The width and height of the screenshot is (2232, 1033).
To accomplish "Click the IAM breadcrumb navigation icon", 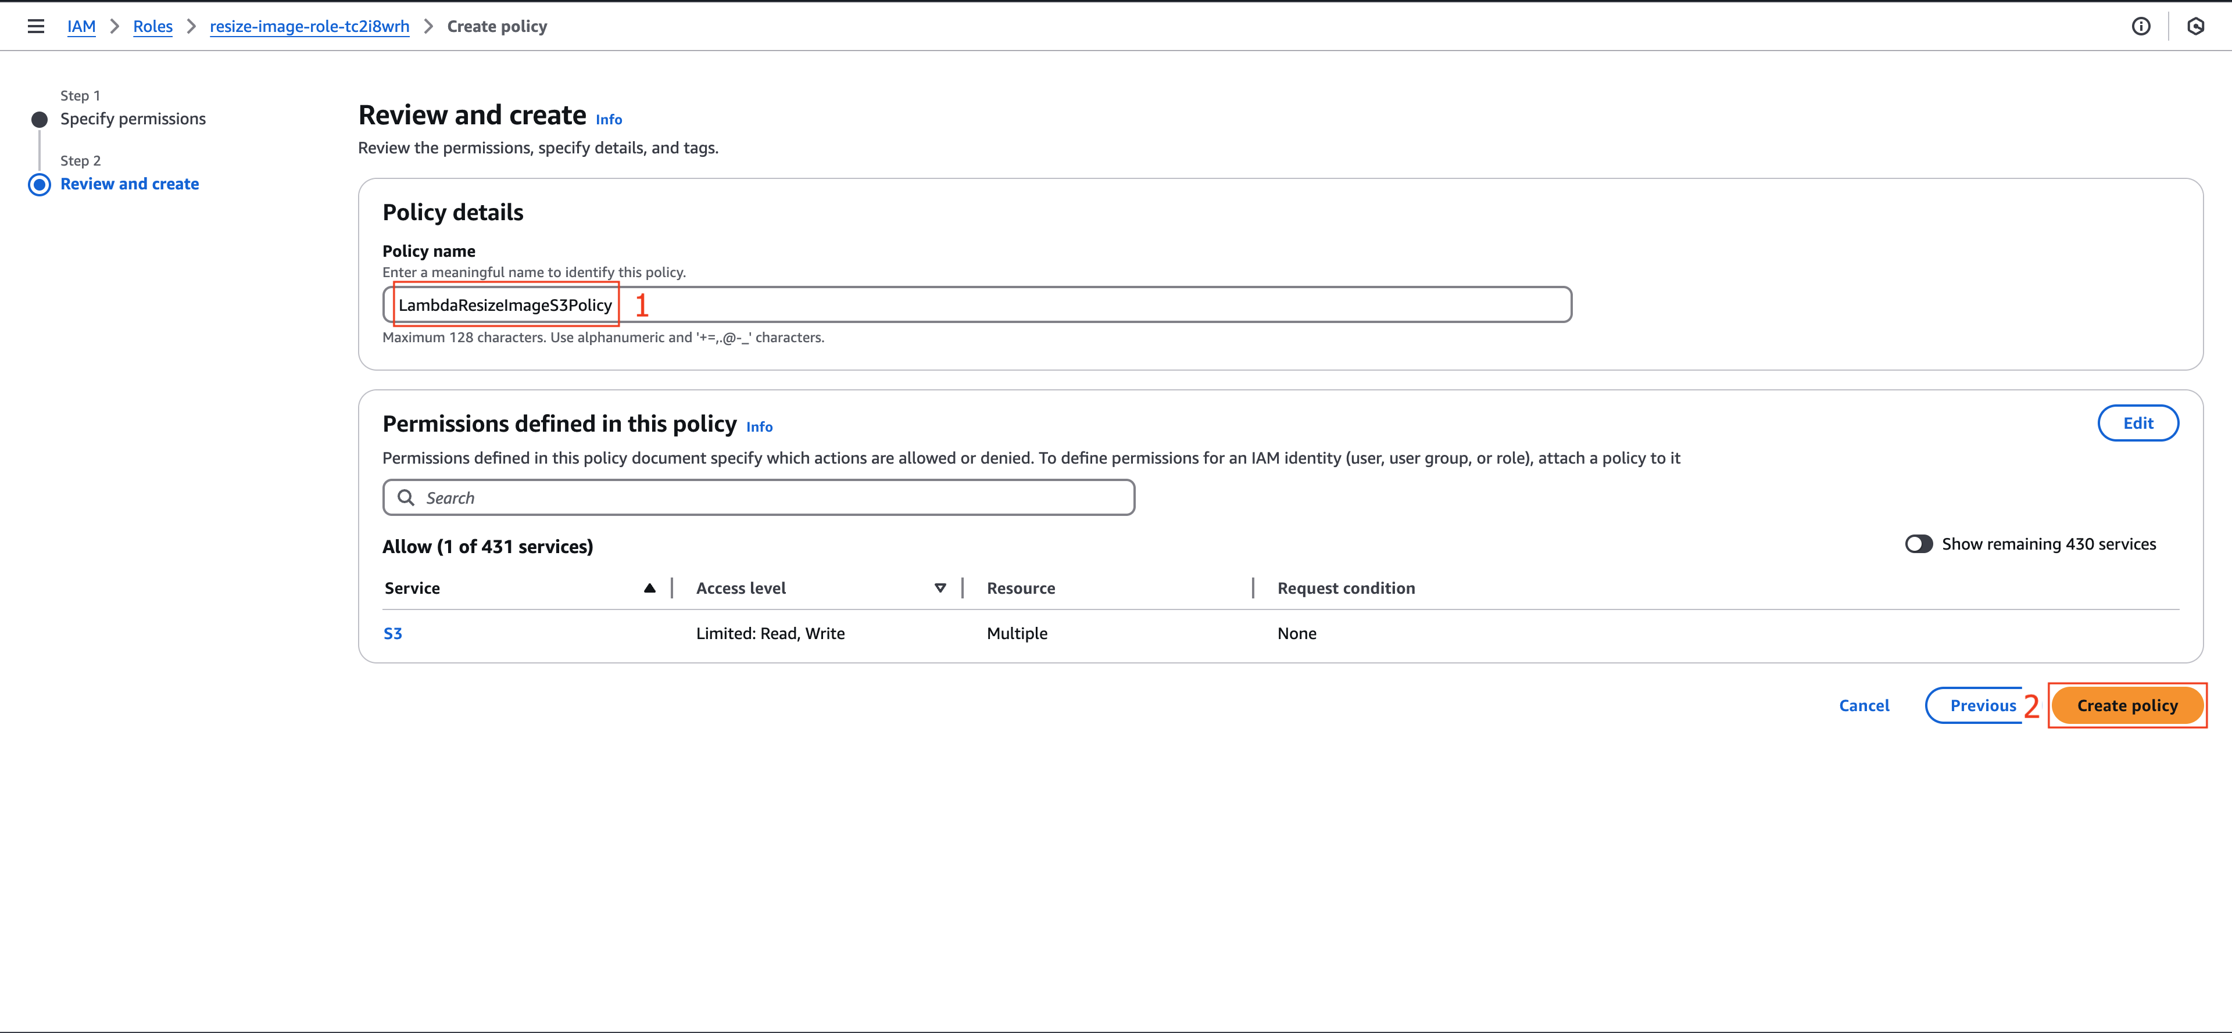I will [83, 26].
